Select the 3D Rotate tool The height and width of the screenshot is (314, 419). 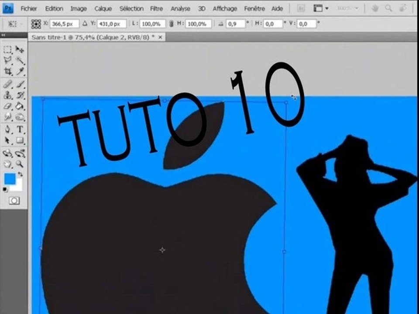[7, 153]
